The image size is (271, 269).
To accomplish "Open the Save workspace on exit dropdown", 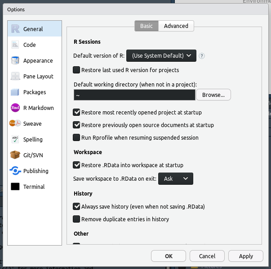I will 176,178.
